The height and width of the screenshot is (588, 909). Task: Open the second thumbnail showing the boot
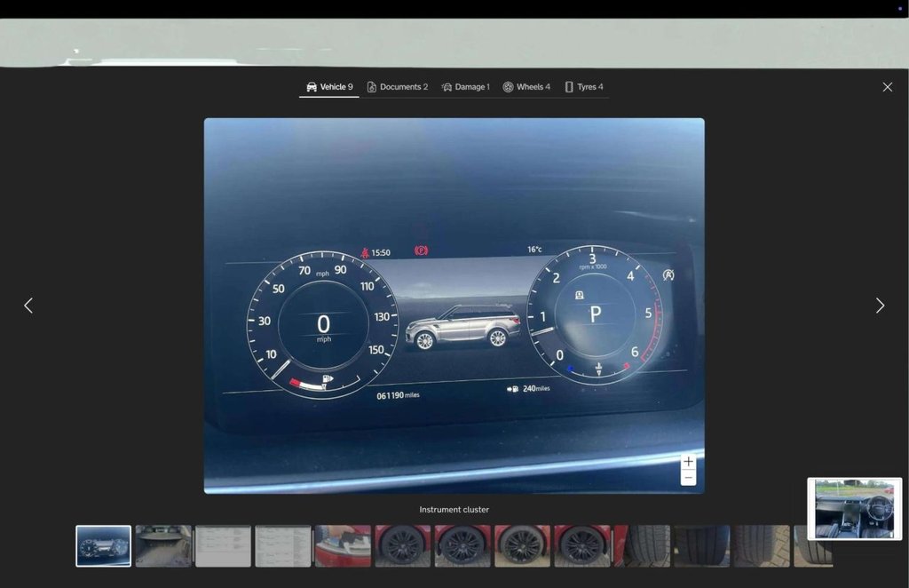coord(163,546)
